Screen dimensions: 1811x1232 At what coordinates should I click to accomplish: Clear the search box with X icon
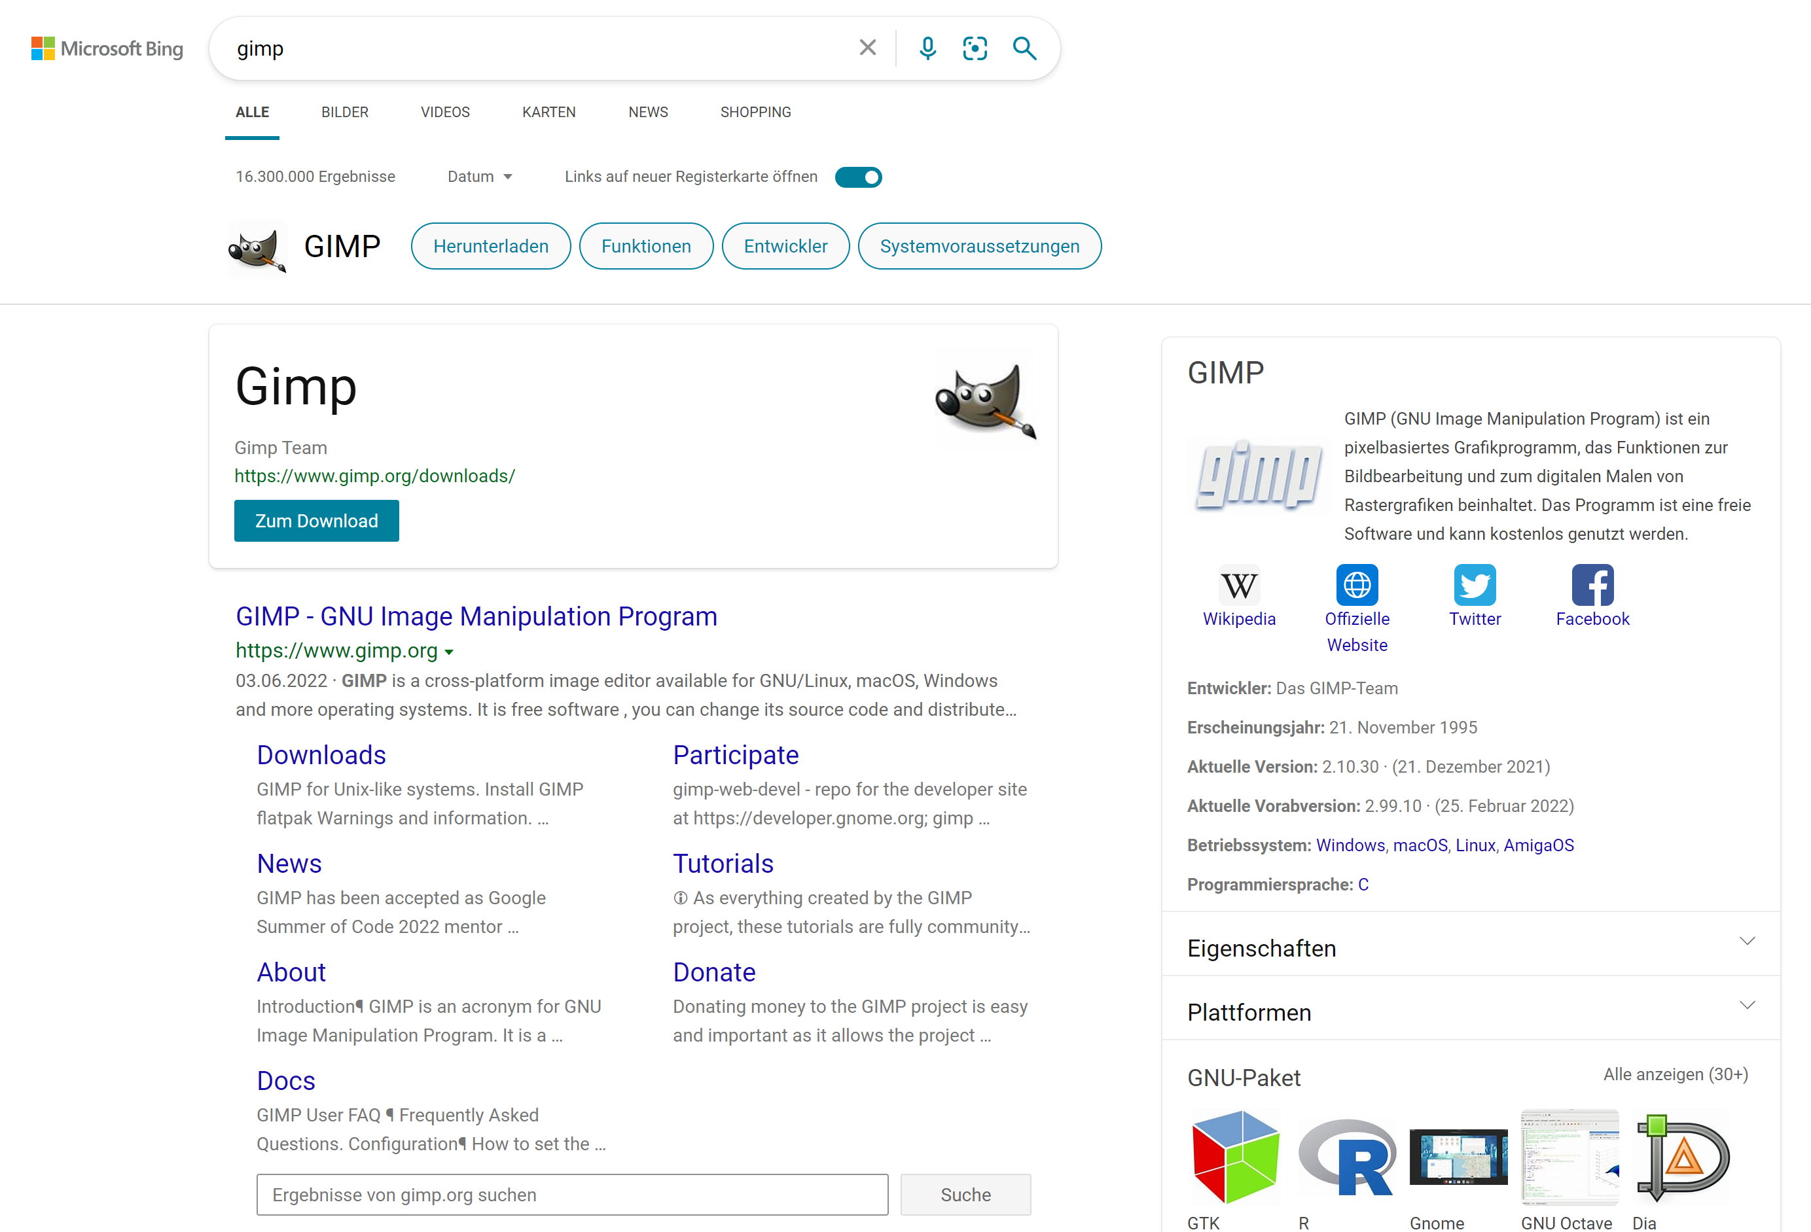(x=867, y=48)
